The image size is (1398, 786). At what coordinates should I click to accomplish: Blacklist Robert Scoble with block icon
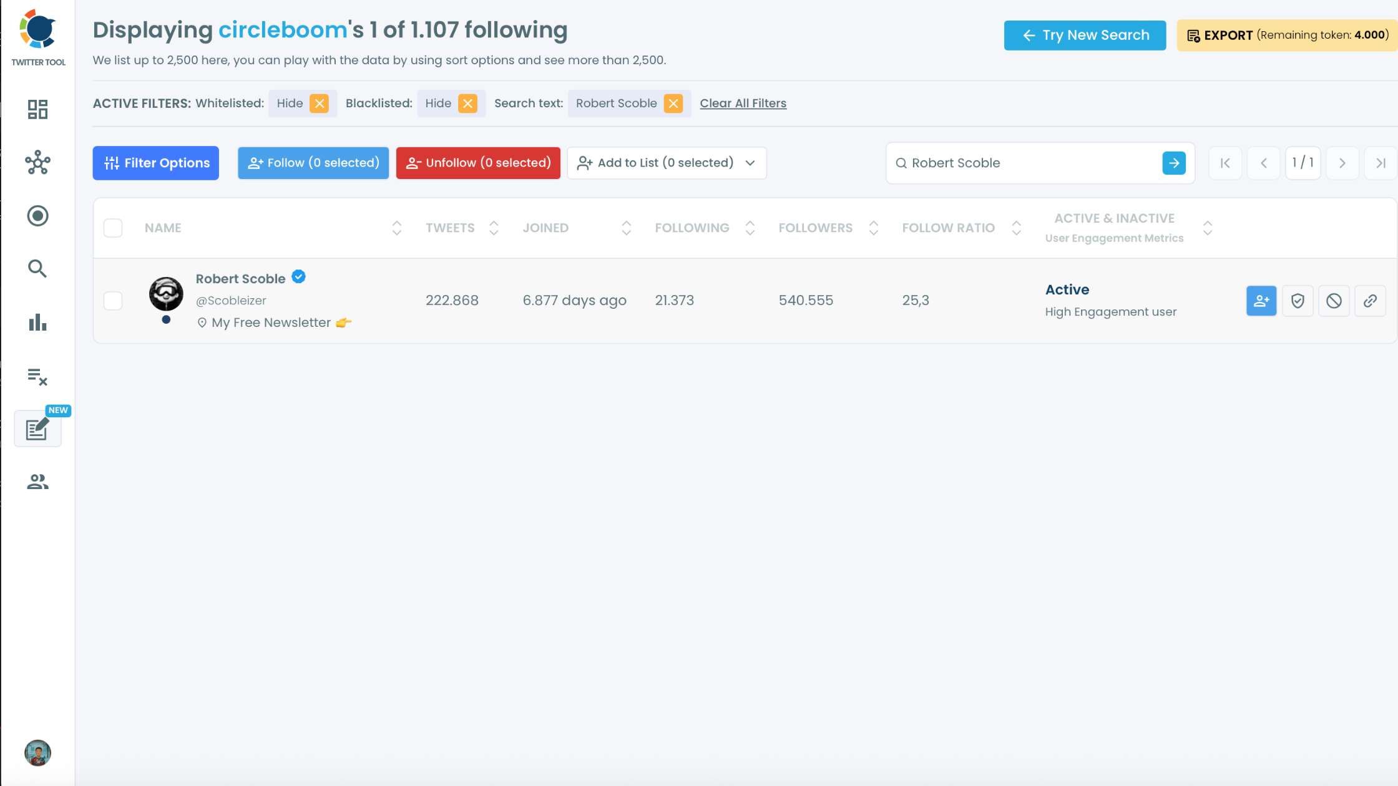(x=1334, y=301)
